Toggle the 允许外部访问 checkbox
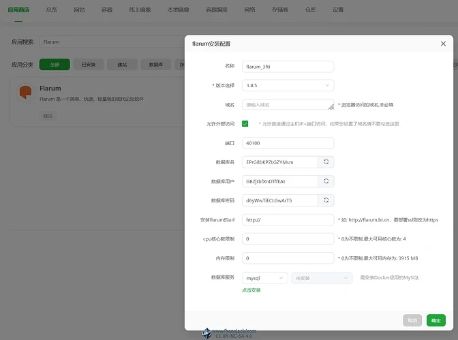This screenshot has width=458, height=340. click(x=245, y=124)
